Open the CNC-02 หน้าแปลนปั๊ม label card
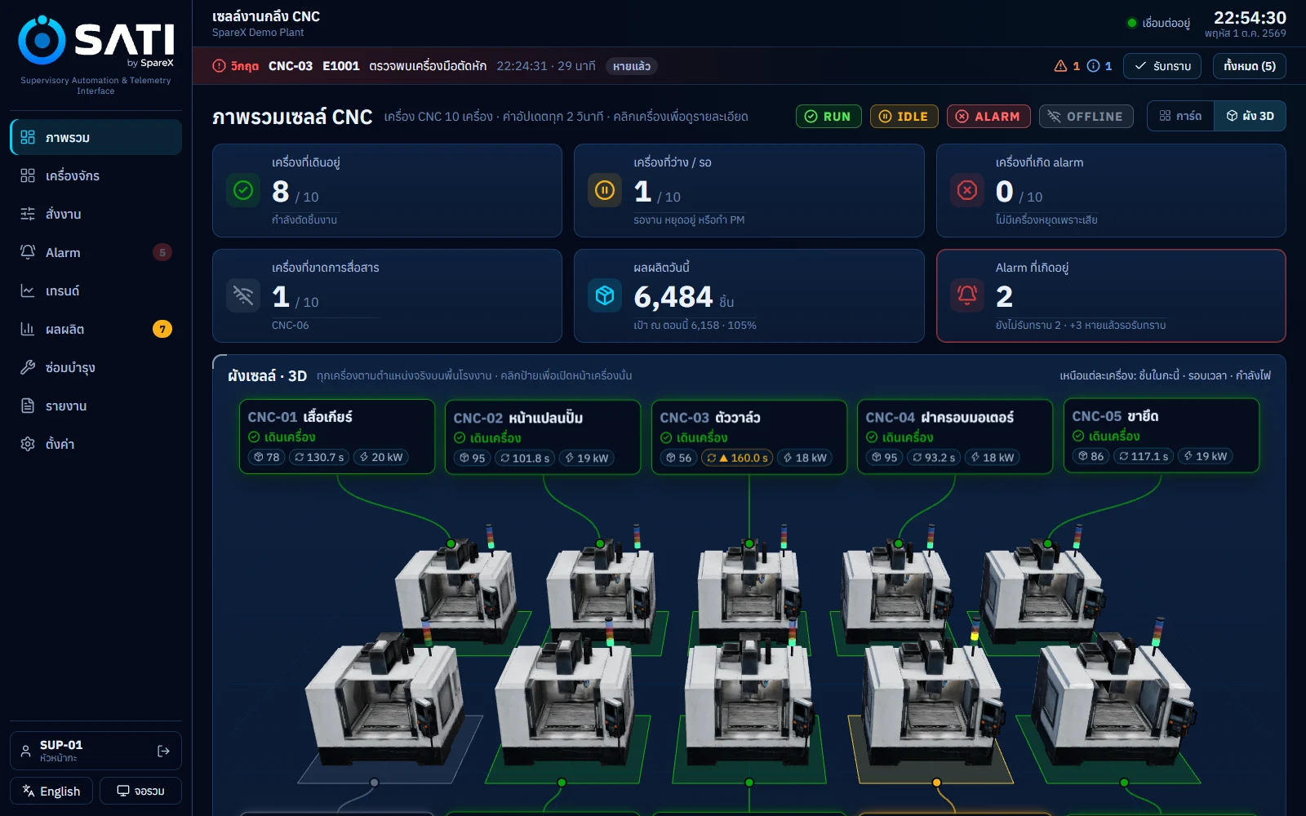Screen dimensions: 1306x816 543,437
